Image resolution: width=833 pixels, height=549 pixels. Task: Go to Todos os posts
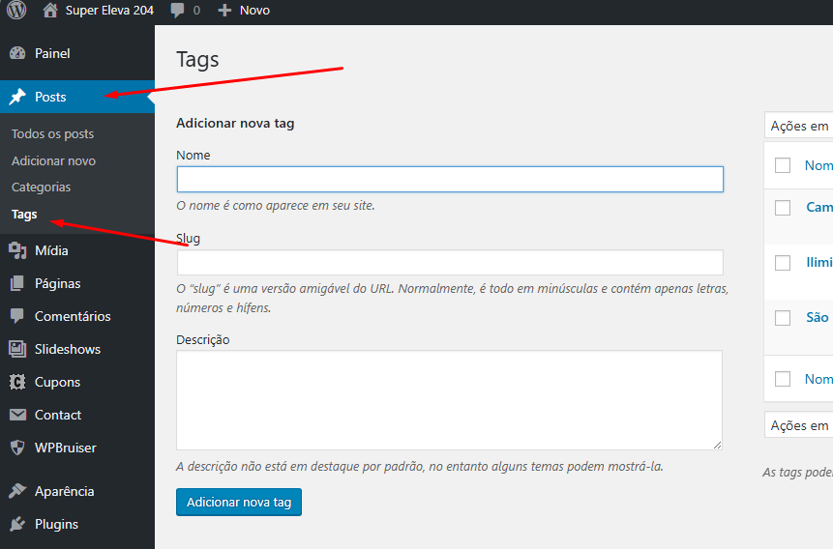(x=53, y=133)
